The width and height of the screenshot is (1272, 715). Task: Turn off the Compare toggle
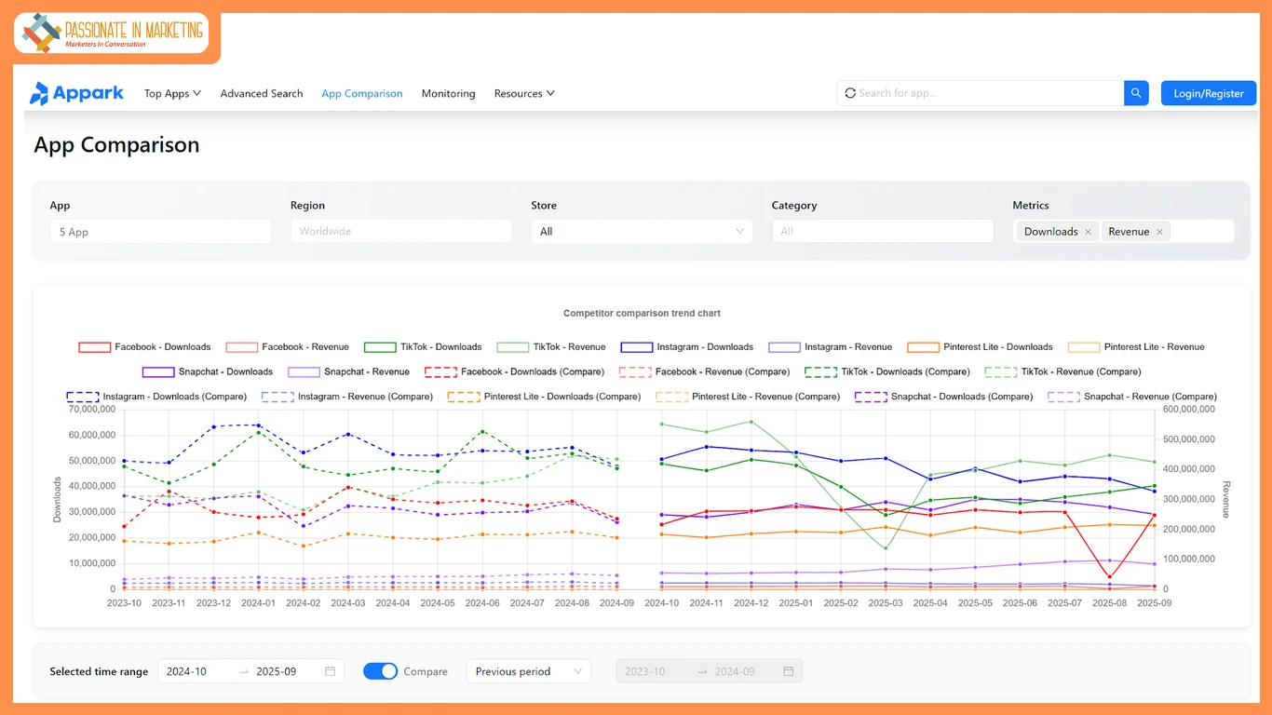(x=380, y=671)
